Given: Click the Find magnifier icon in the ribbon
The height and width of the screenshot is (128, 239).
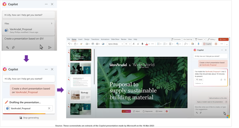Looking at the screenshot, I should pos(185,44).
